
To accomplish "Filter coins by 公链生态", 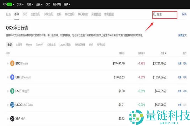I will coord(51,45).
